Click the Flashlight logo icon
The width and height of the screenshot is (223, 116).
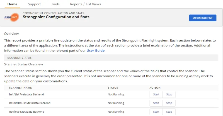point(12,17)
